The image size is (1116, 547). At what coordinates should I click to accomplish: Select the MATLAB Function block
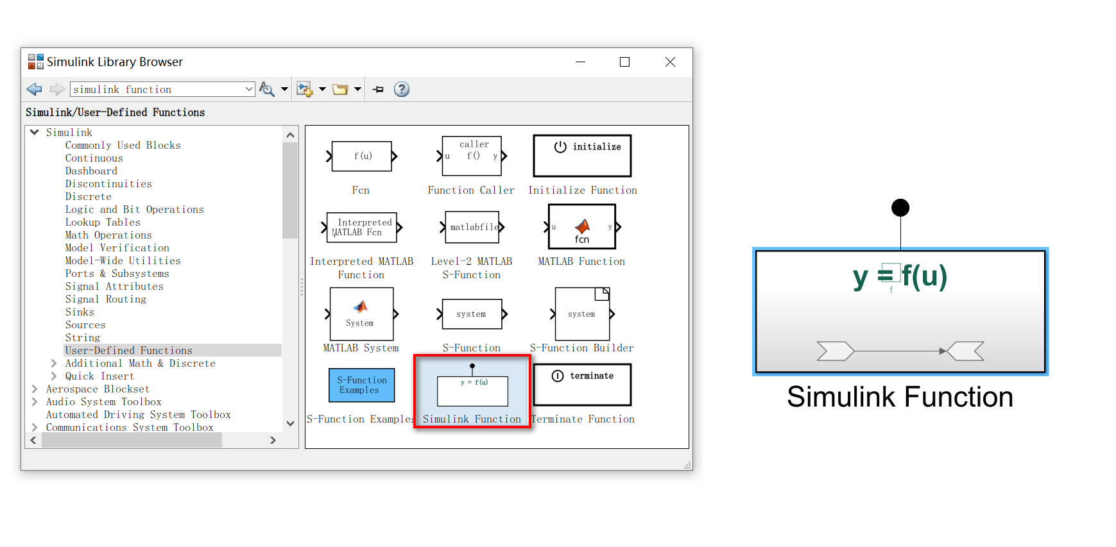coord(582,226)
